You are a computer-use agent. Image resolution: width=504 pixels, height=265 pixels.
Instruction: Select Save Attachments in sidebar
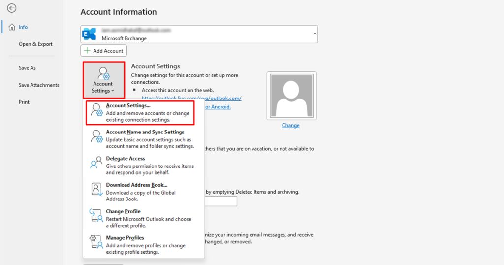tap(38, 85)
